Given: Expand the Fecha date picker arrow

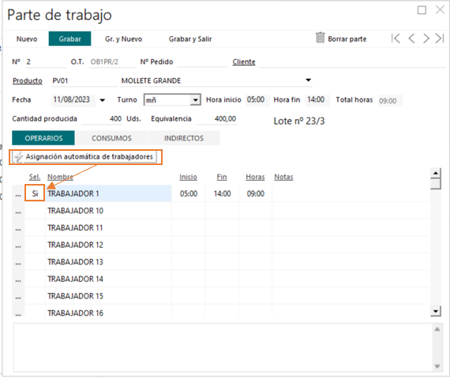Looking at the screenshot, I should (102, 100).
